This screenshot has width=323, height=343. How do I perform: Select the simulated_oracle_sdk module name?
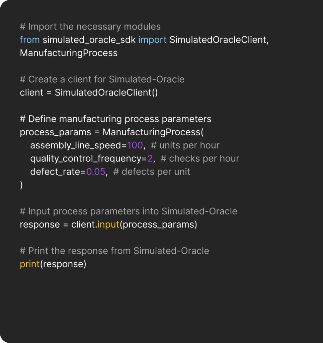89,40
